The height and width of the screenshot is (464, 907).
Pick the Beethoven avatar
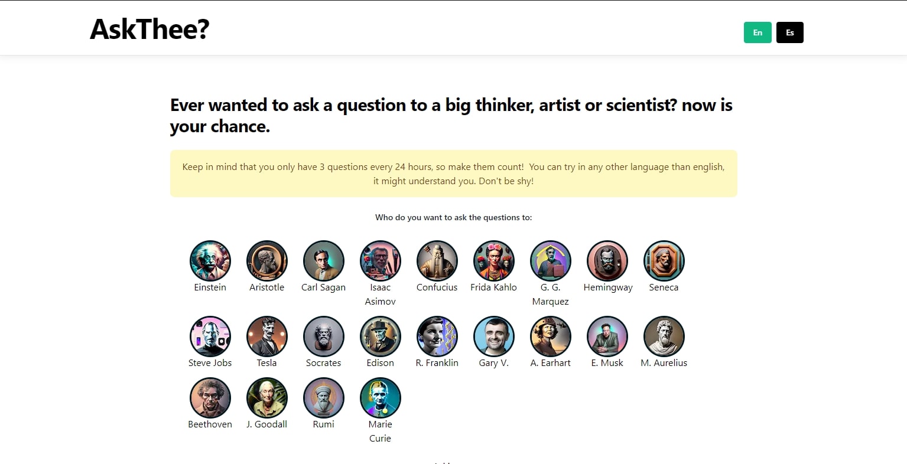pyautogui.click(x=210, y=398)
